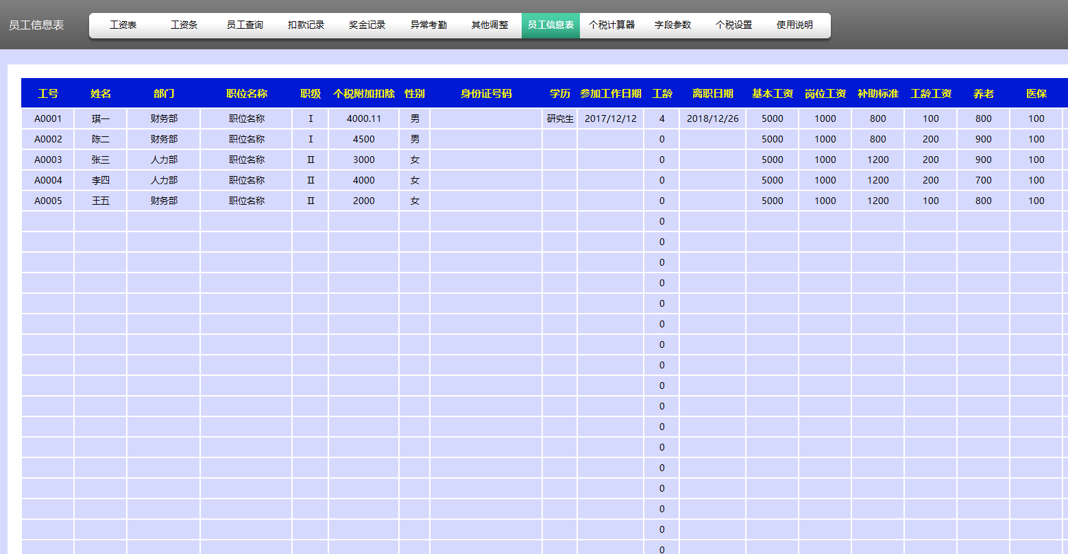Screen dimensions: 1068x554
Task: View the 使用说明 tab
Action: tap(794, 25)
